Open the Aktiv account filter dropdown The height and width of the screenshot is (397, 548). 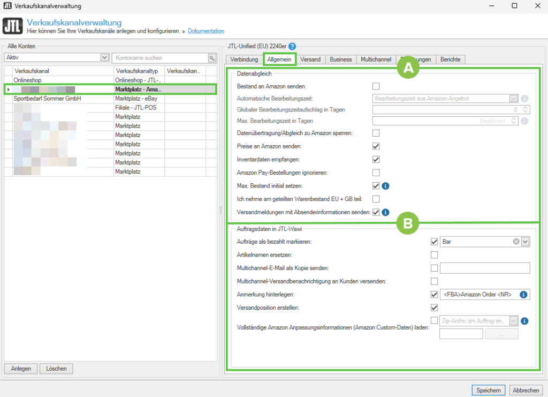104,57
